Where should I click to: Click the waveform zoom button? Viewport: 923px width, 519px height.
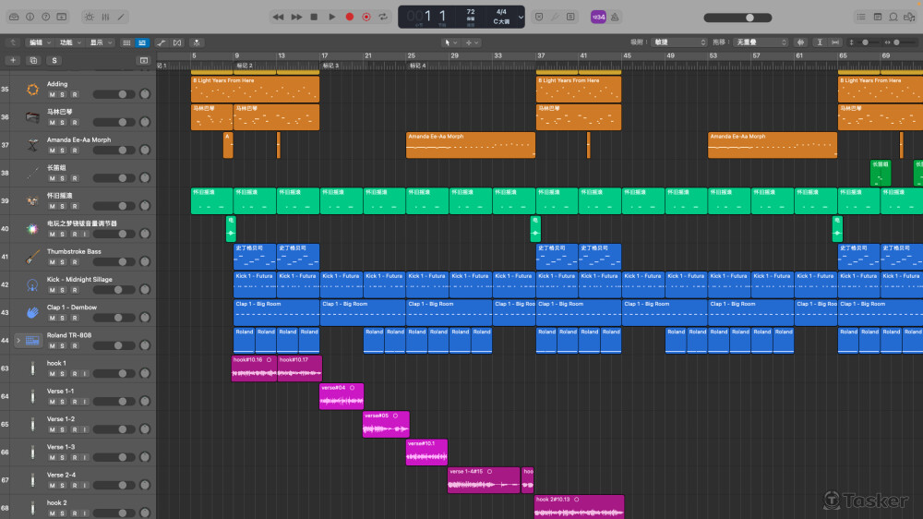tap(800, 42)
